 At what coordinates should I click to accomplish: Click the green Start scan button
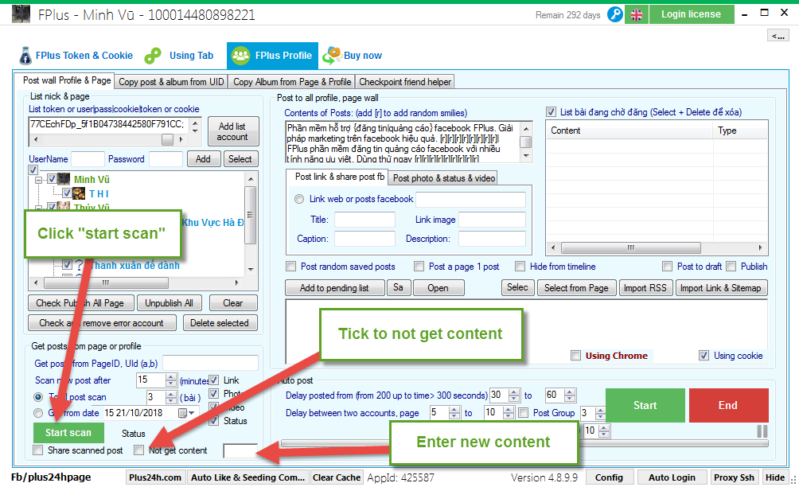(x=68, y=433)
